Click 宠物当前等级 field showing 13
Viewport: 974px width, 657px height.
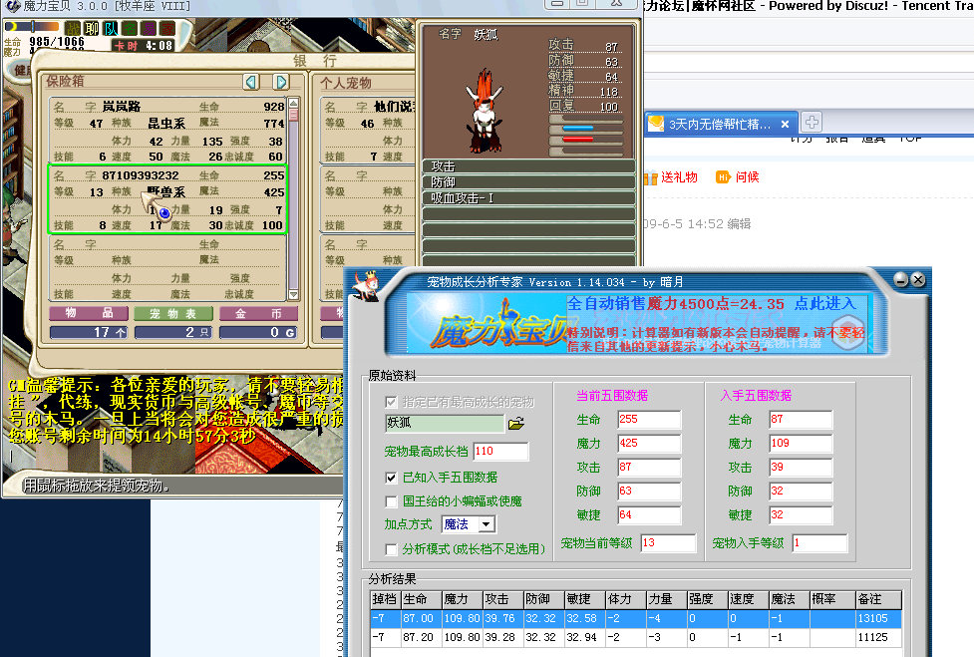click(x=668, y=543)
